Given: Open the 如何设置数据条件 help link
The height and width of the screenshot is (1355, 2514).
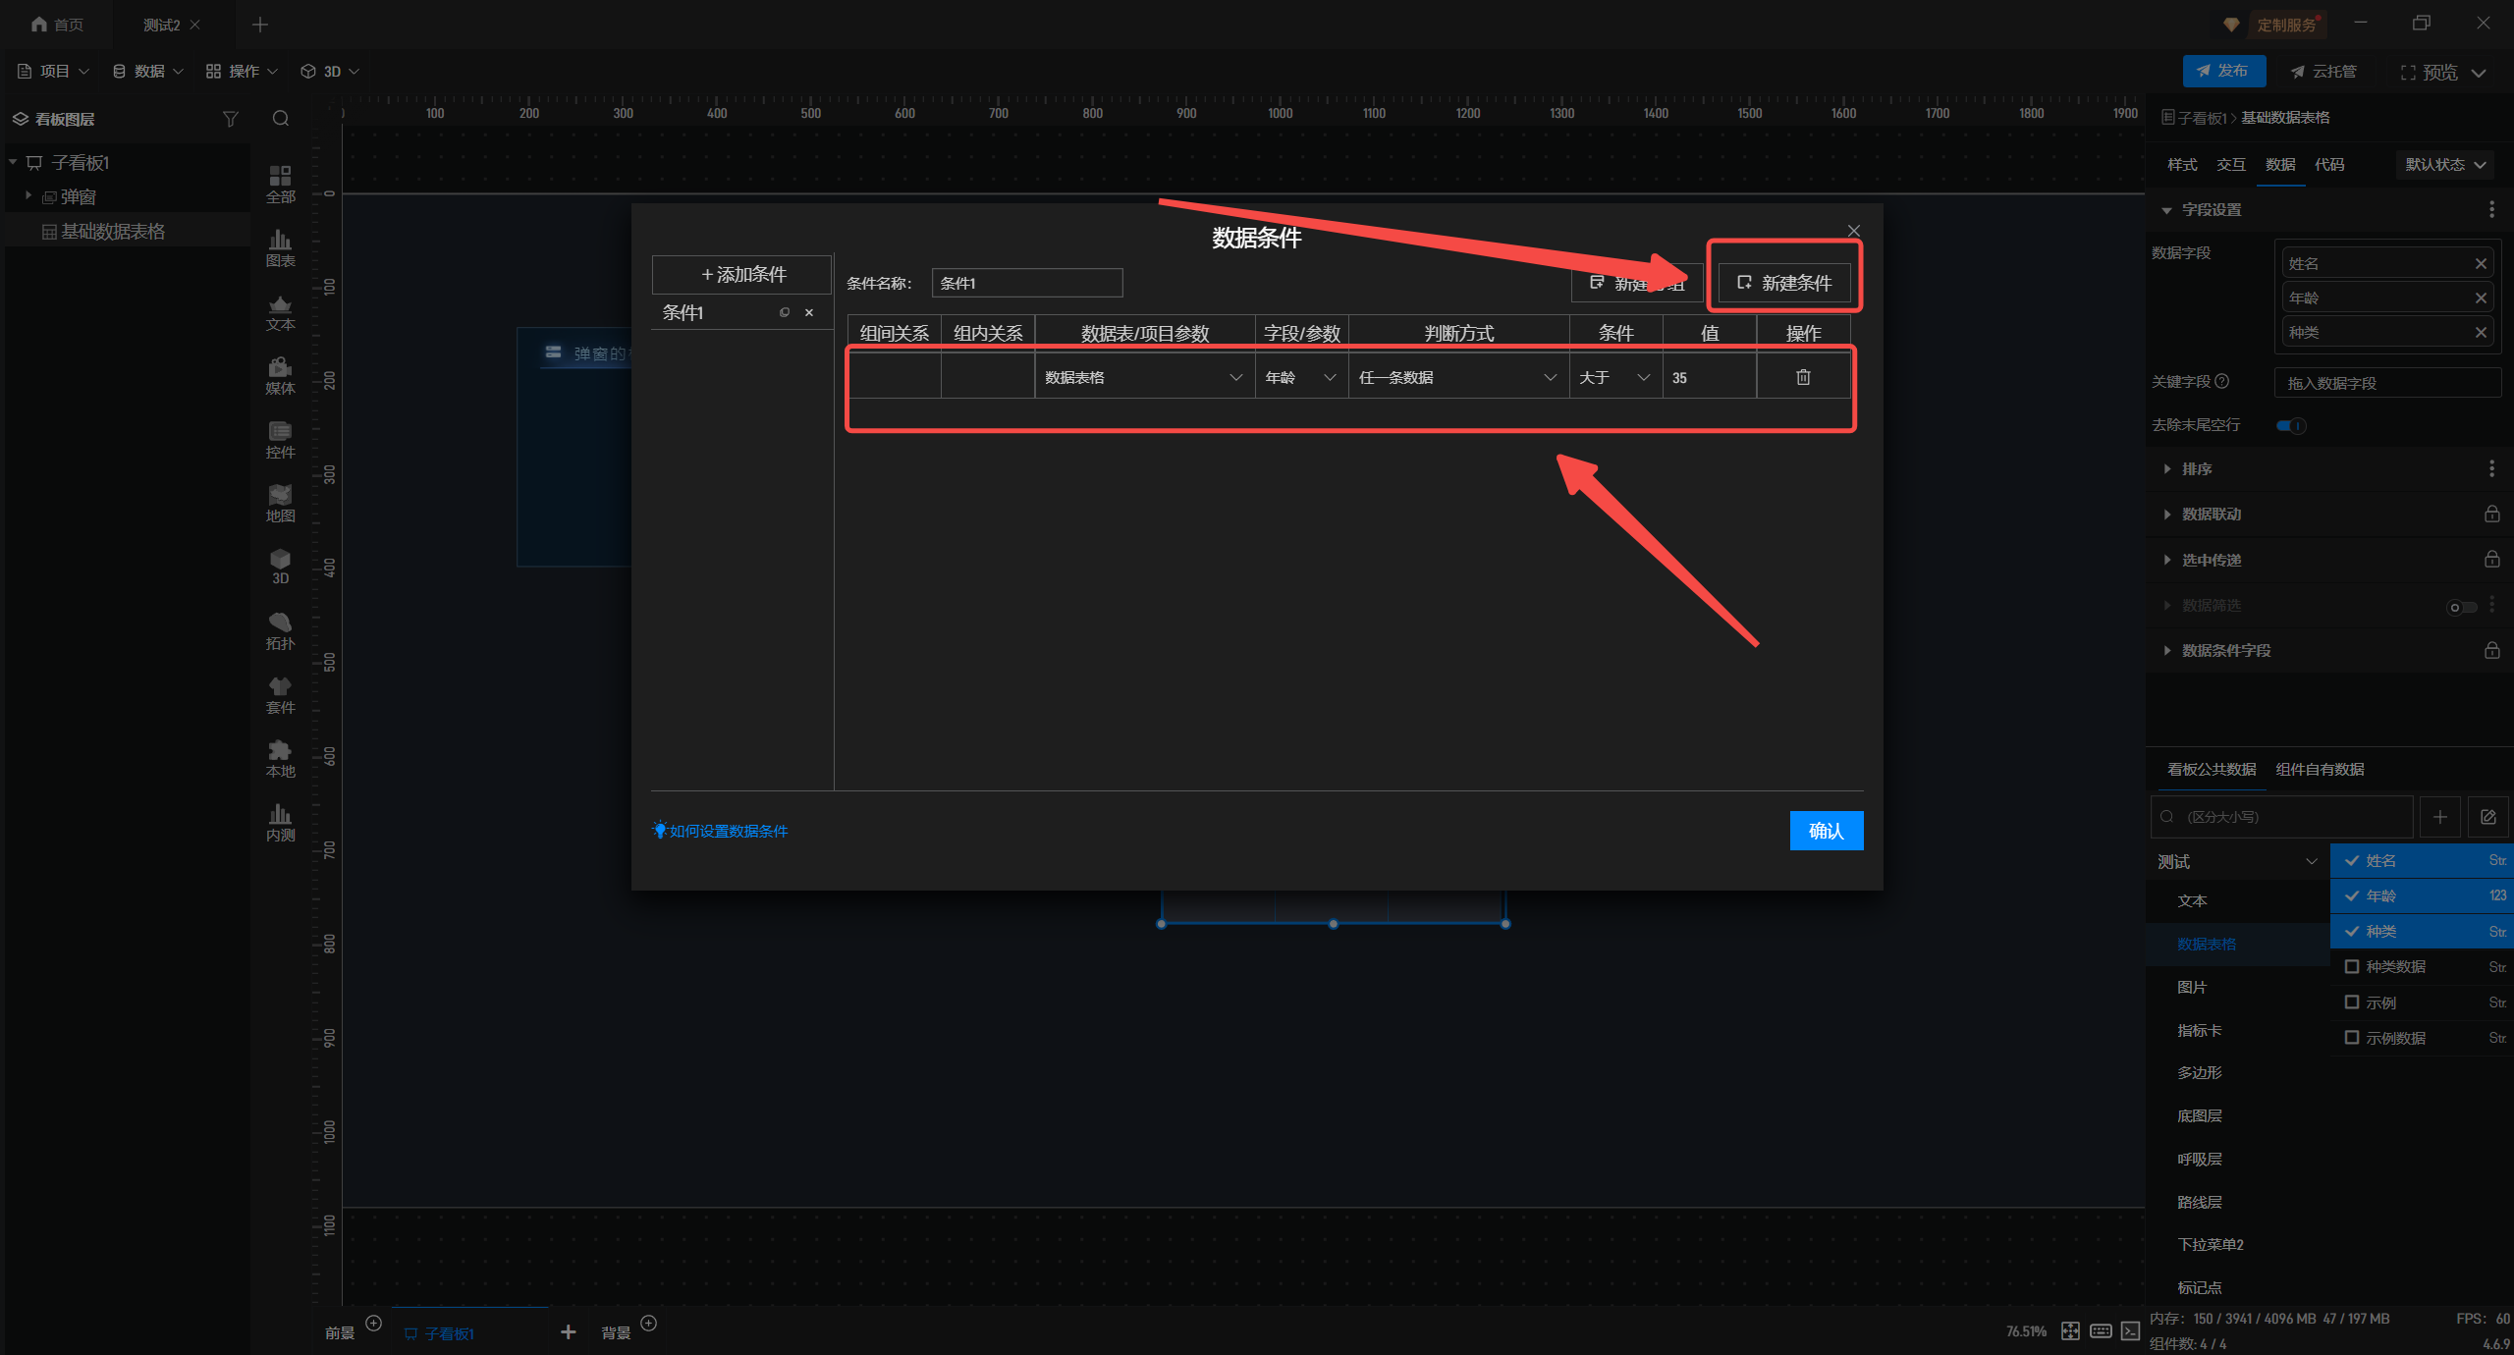Looking at the screenshot, I should (x=728, y=831).
